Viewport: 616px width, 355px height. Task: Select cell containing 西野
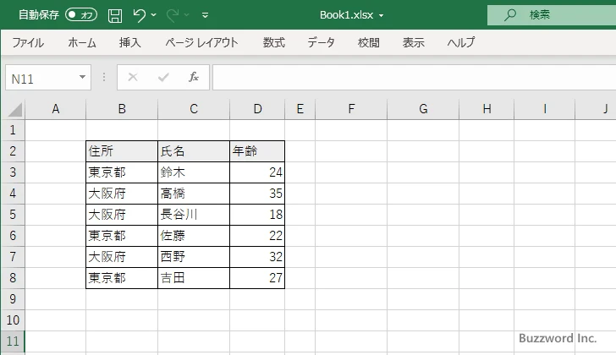click(x=194, y=257)
